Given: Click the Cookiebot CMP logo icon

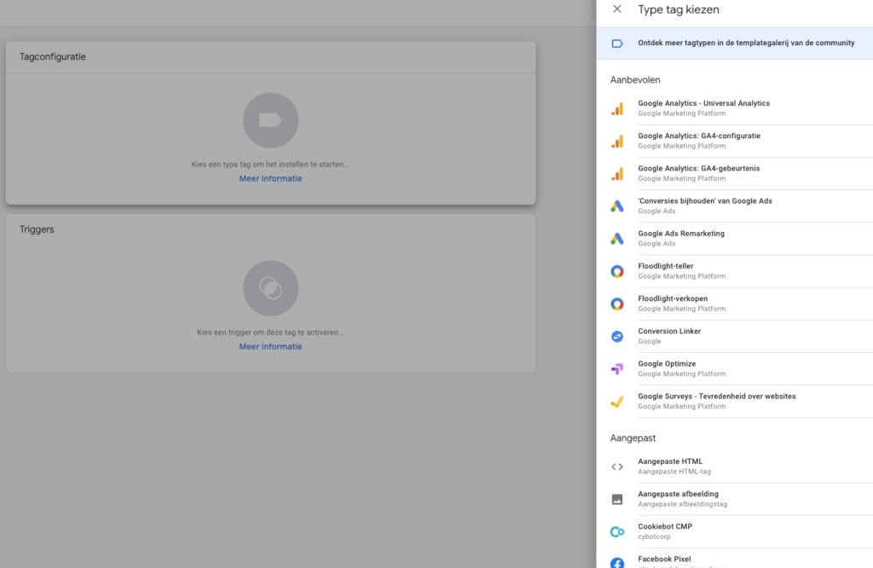Looking at the screenshot, I should 617,532.
